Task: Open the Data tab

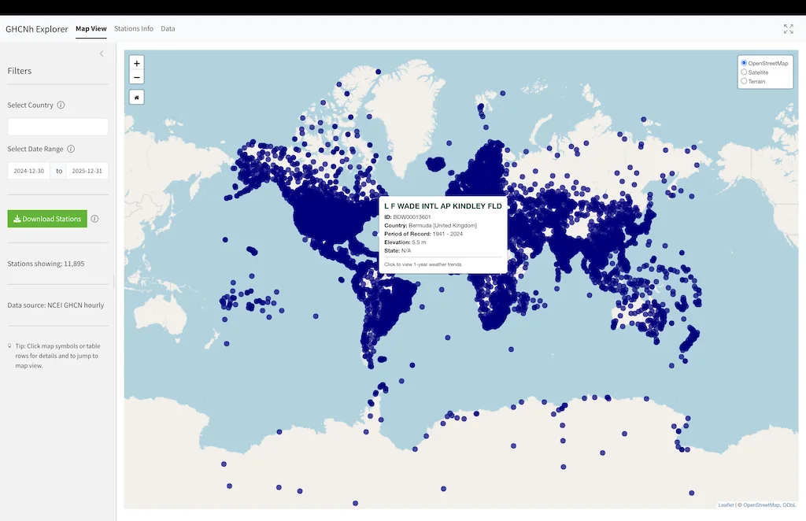Action: (168, 29)
